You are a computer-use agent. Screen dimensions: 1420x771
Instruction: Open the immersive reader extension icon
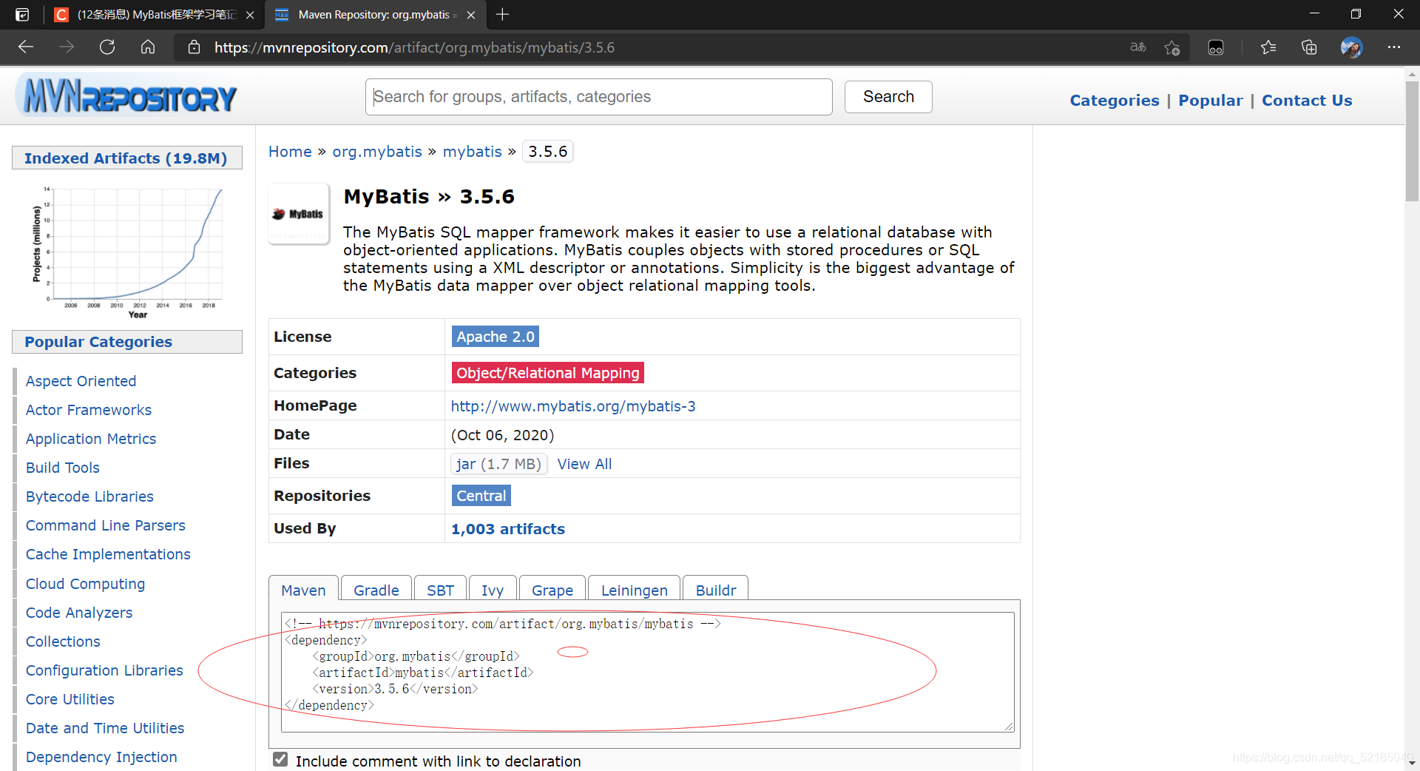pyautogui.click(x=1216, y=47)
